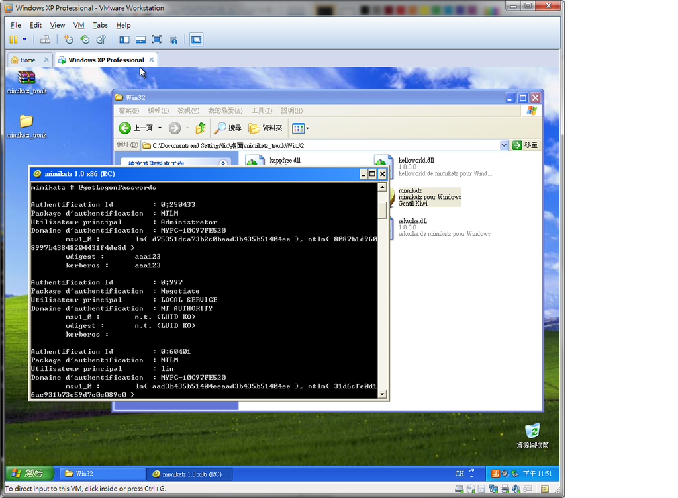Viewport: 678px width, 498px height.
Task: Close the Windows XP Professional tab
Action: tap(152, 60)
